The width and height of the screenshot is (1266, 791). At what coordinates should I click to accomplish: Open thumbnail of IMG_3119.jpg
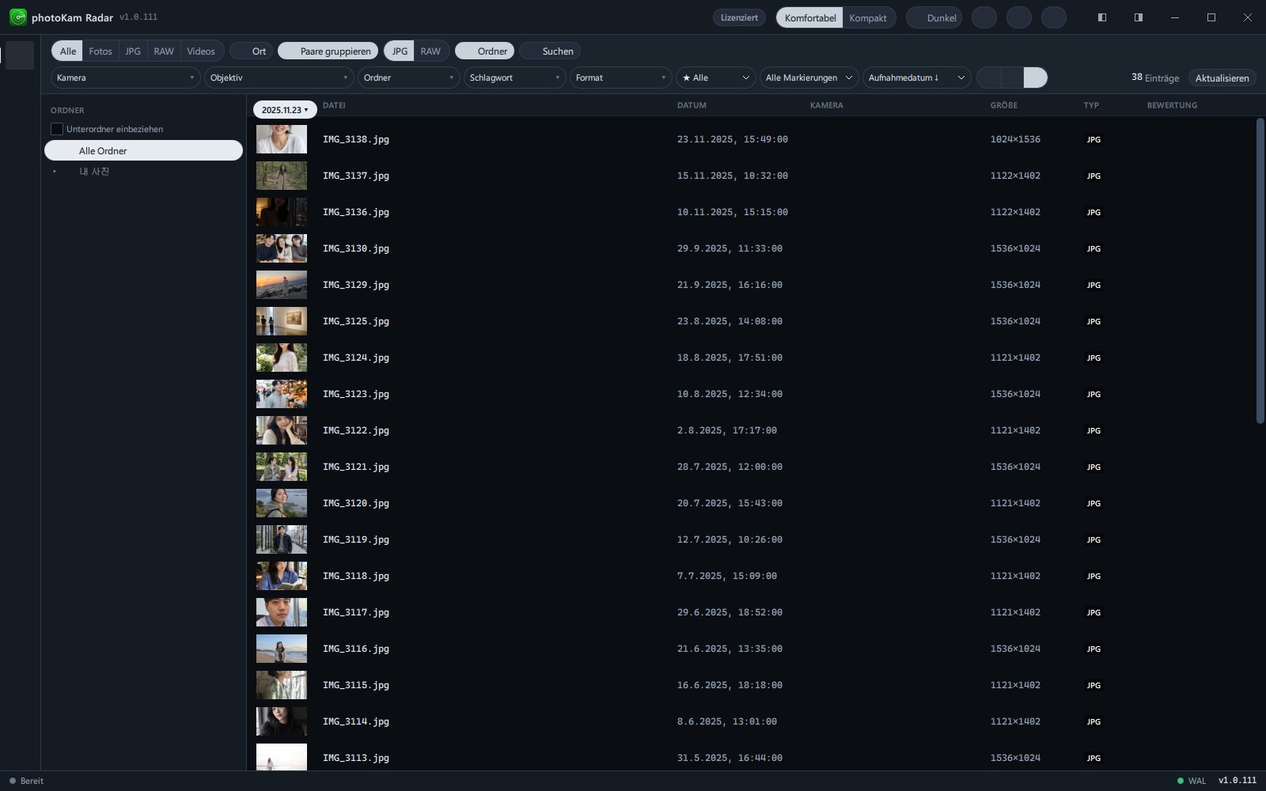[282, 539]
